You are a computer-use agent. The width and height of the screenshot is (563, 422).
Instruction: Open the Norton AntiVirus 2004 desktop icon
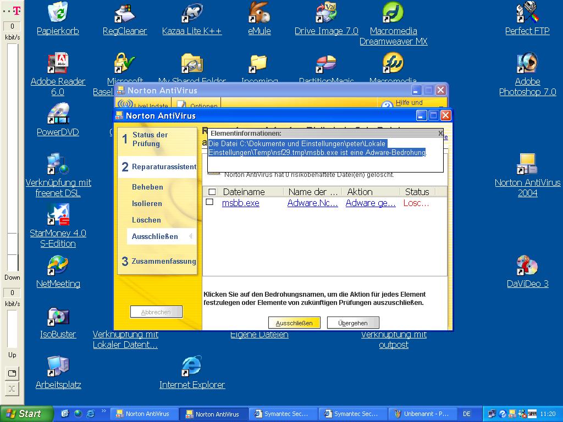527,164
